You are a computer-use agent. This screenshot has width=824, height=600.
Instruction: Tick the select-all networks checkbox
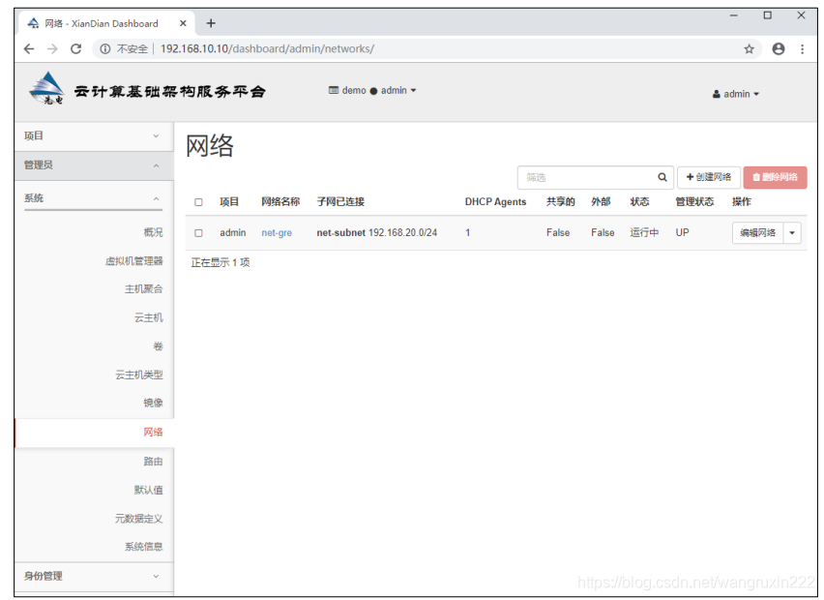click(x=198, y=202)
